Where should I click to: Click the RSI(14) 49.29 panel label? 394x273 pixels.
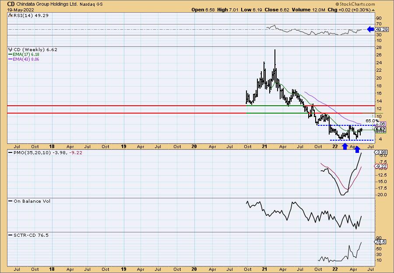[x=30, y=15]
